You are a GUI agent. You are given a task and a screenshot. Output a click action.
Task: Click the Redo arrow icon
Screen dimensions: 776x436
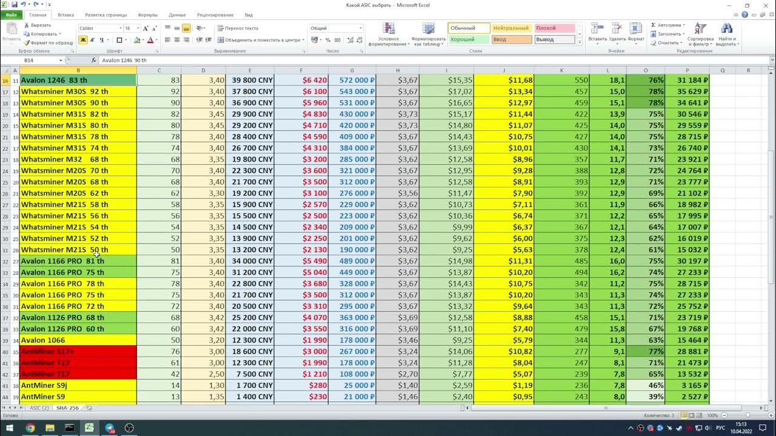36,4
